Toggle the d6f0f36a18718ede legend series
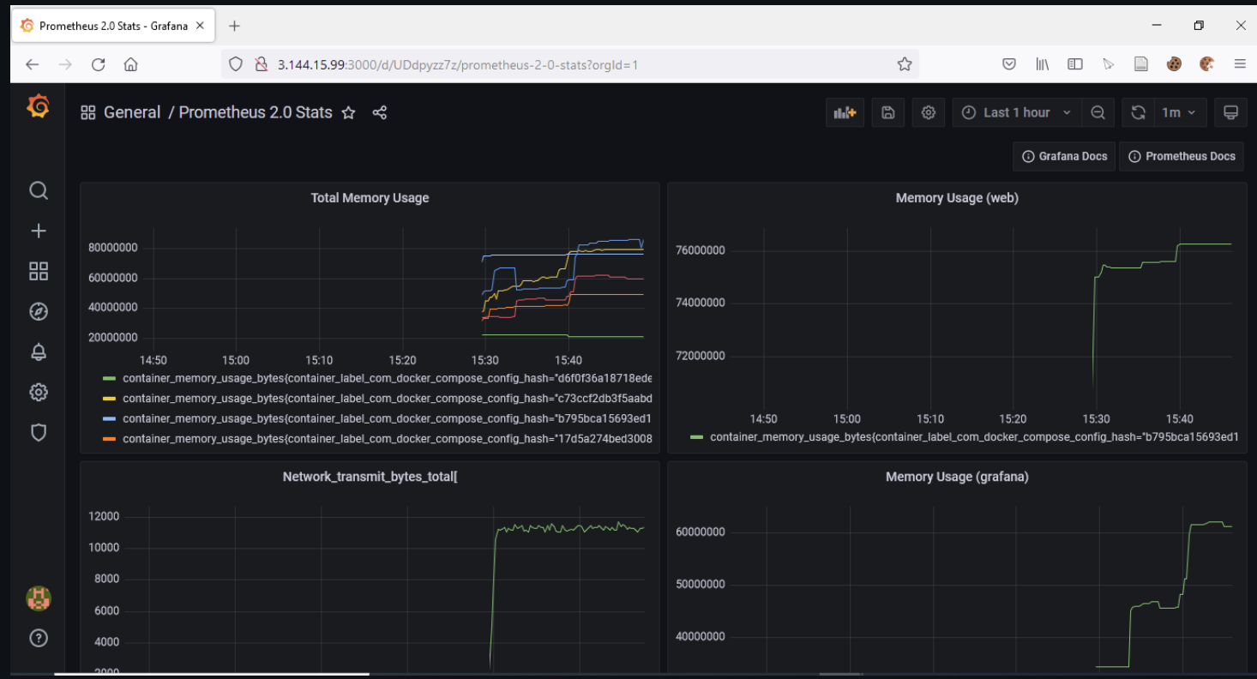This screenshot has width=1257, height=679. (x=387, y=378)
